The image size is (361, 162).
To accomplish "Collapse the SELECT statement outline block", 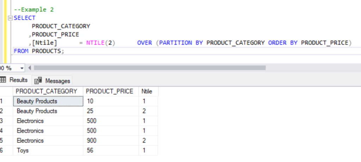I will (10, 18).
